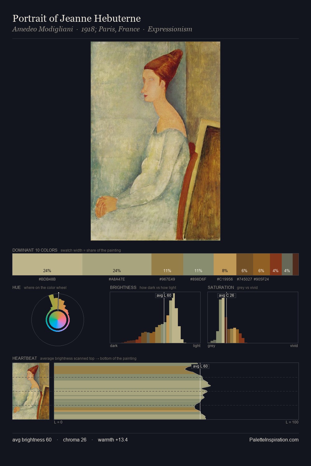Viewport: 311px width, 466px height.
Task: Click the 'where on the color wheel' caption
Action: (45, 288)
